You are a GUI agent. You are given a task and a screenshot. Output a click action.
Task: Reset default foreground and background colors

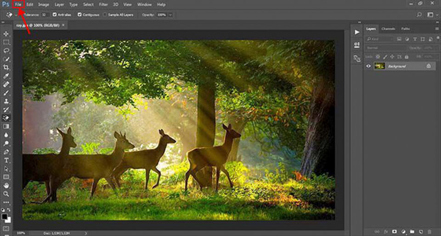pos(3,210)
